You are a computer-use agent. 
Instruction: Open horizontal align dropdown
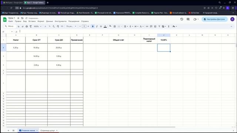(x=126, y=26)
